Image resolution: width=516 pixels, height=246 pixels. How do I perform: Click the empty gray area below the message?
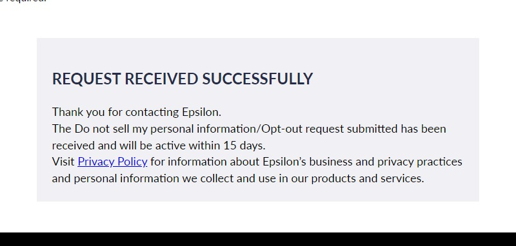258,193
